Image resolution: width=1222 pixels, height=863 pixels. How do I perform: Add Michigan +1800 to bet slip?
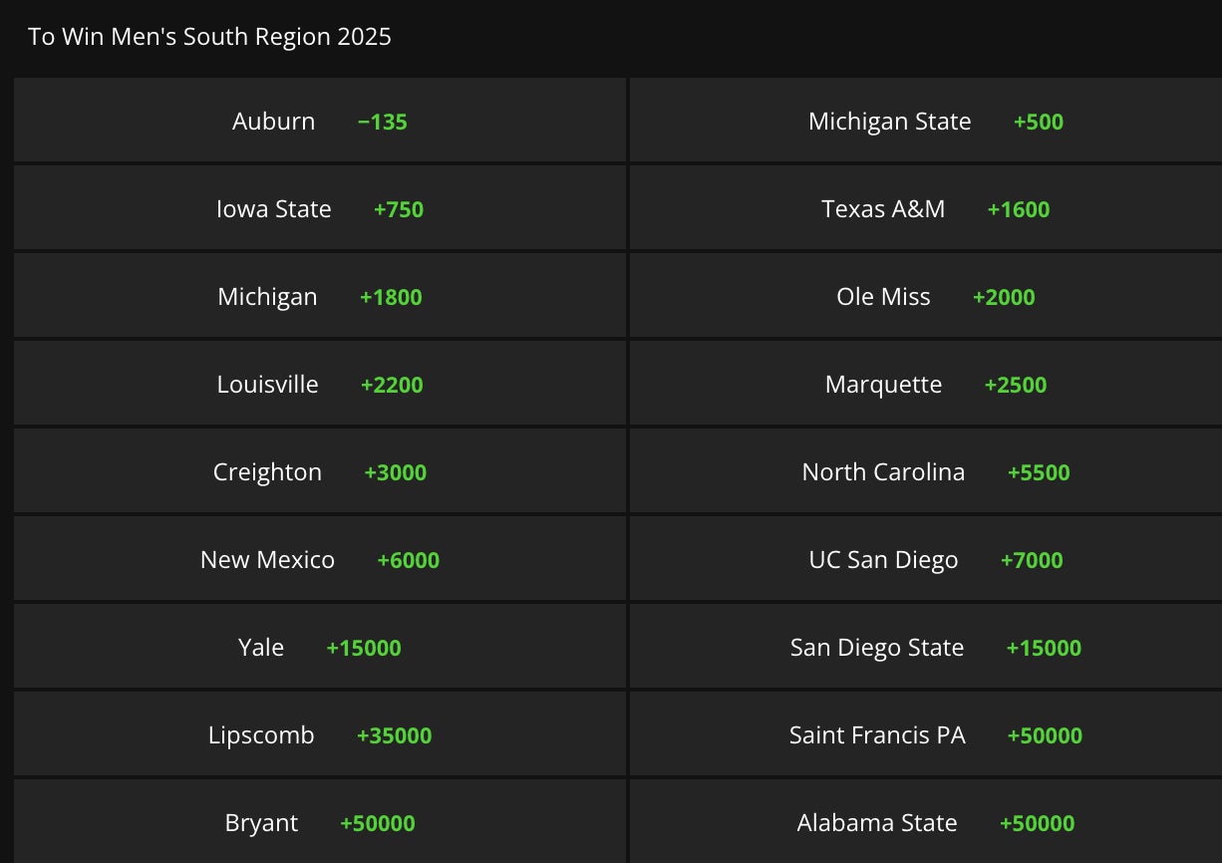tap(320, 297)
